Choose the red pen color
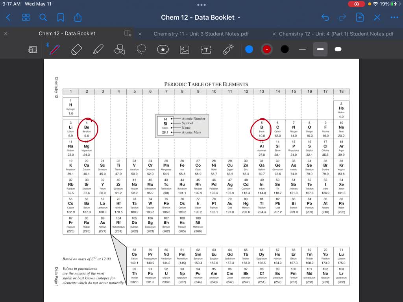This screenshot has height=302, width=403. [x=267, y=49]
